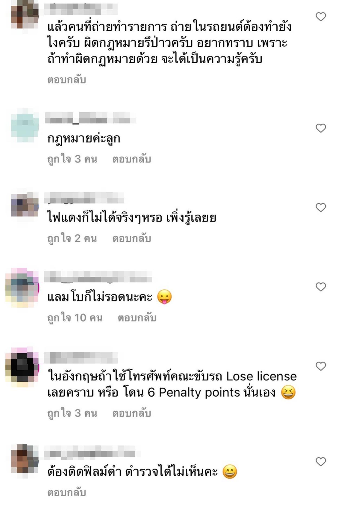Open the 'ถูกใจ 10 คน' likes list
Image resolution: width=347 pixels, height=516 pixels.
(75, 318)
